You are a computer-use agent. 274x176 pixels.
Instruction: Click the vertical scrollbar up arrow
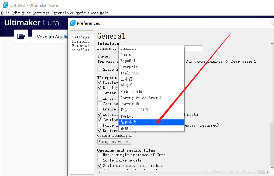(x=272, y=43)
